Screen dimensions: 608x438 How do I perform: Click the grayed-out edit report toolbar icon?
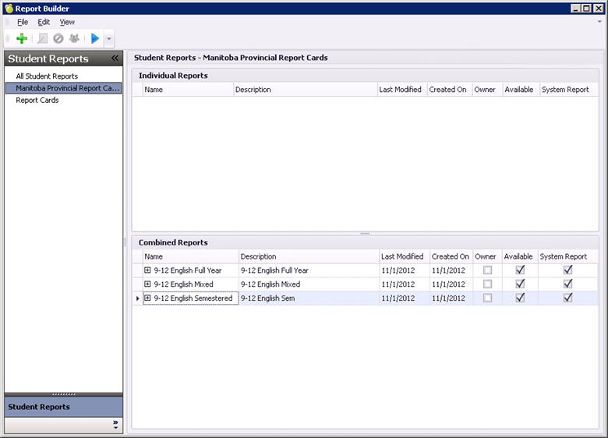[43, 38]
